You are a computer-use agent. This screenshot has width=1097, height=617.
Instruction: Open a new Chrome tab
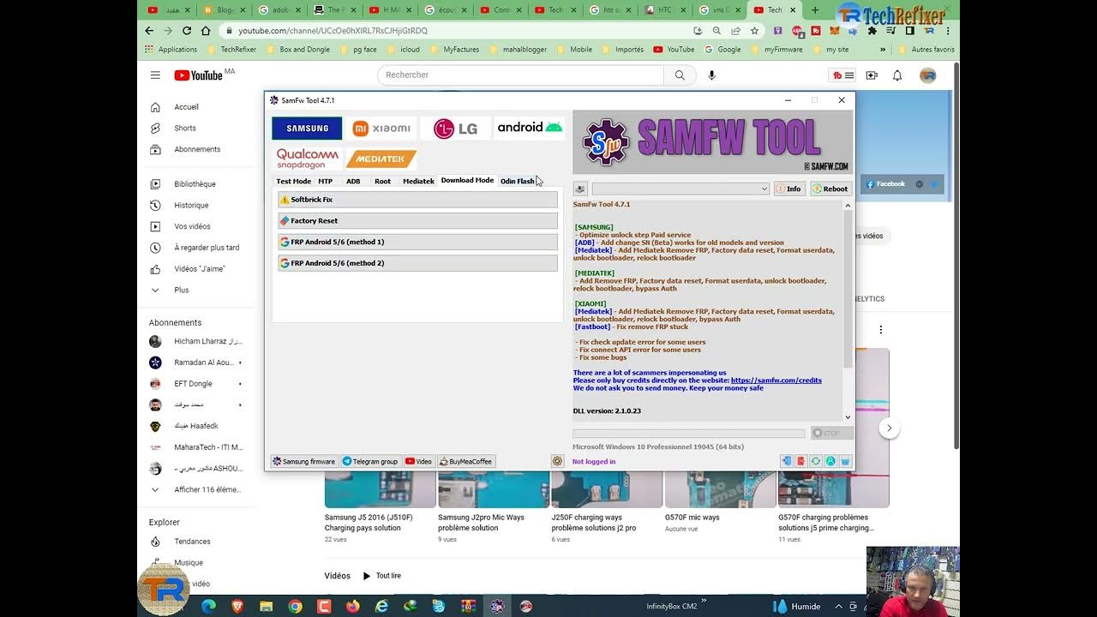pos(815,10)
